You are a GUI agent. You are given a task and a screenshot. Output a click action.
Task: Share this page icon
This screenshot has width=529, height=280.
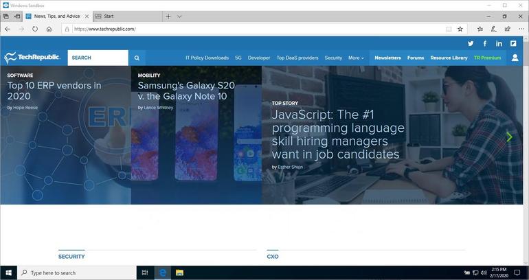click(508, 29)
